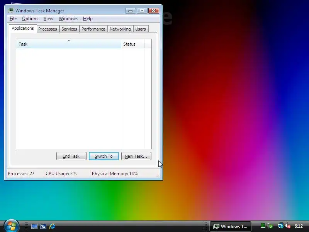Click the Task Manager CPU tray icon
The image size is (309, 232).
263,225
